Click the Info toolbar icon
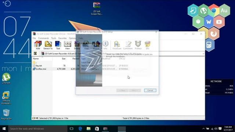Screen dimensions: 235x132 105,45
